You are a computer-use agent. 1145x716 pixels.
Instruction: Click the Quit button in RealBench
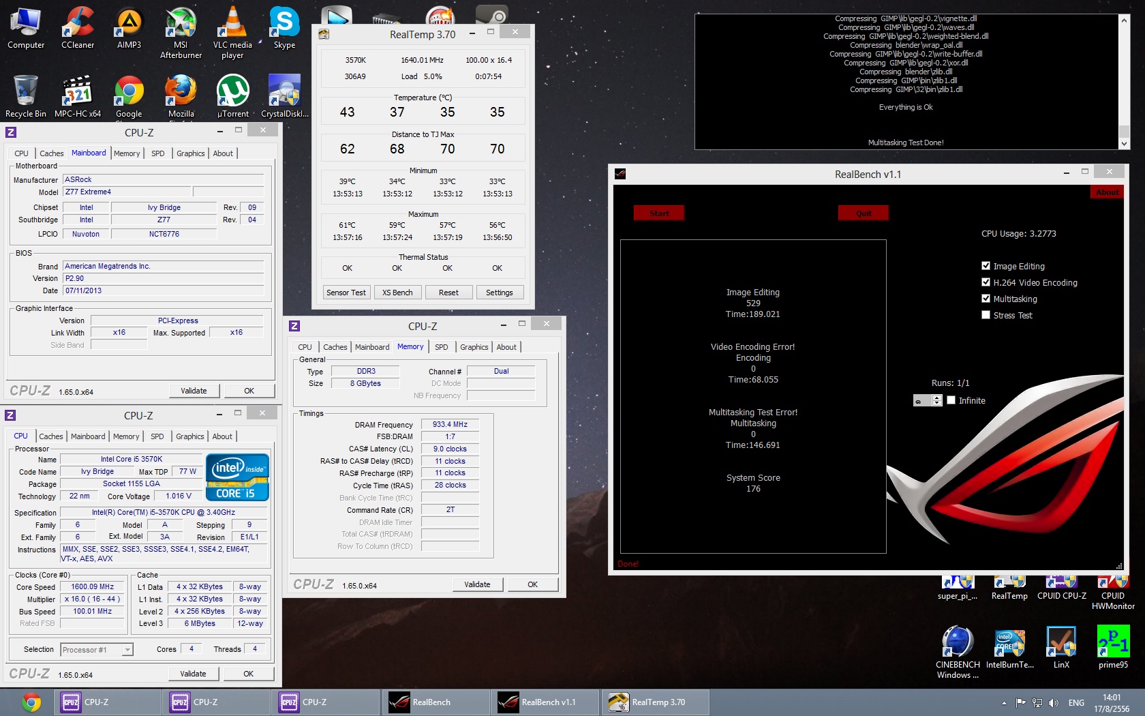click(x=864, y=213)
